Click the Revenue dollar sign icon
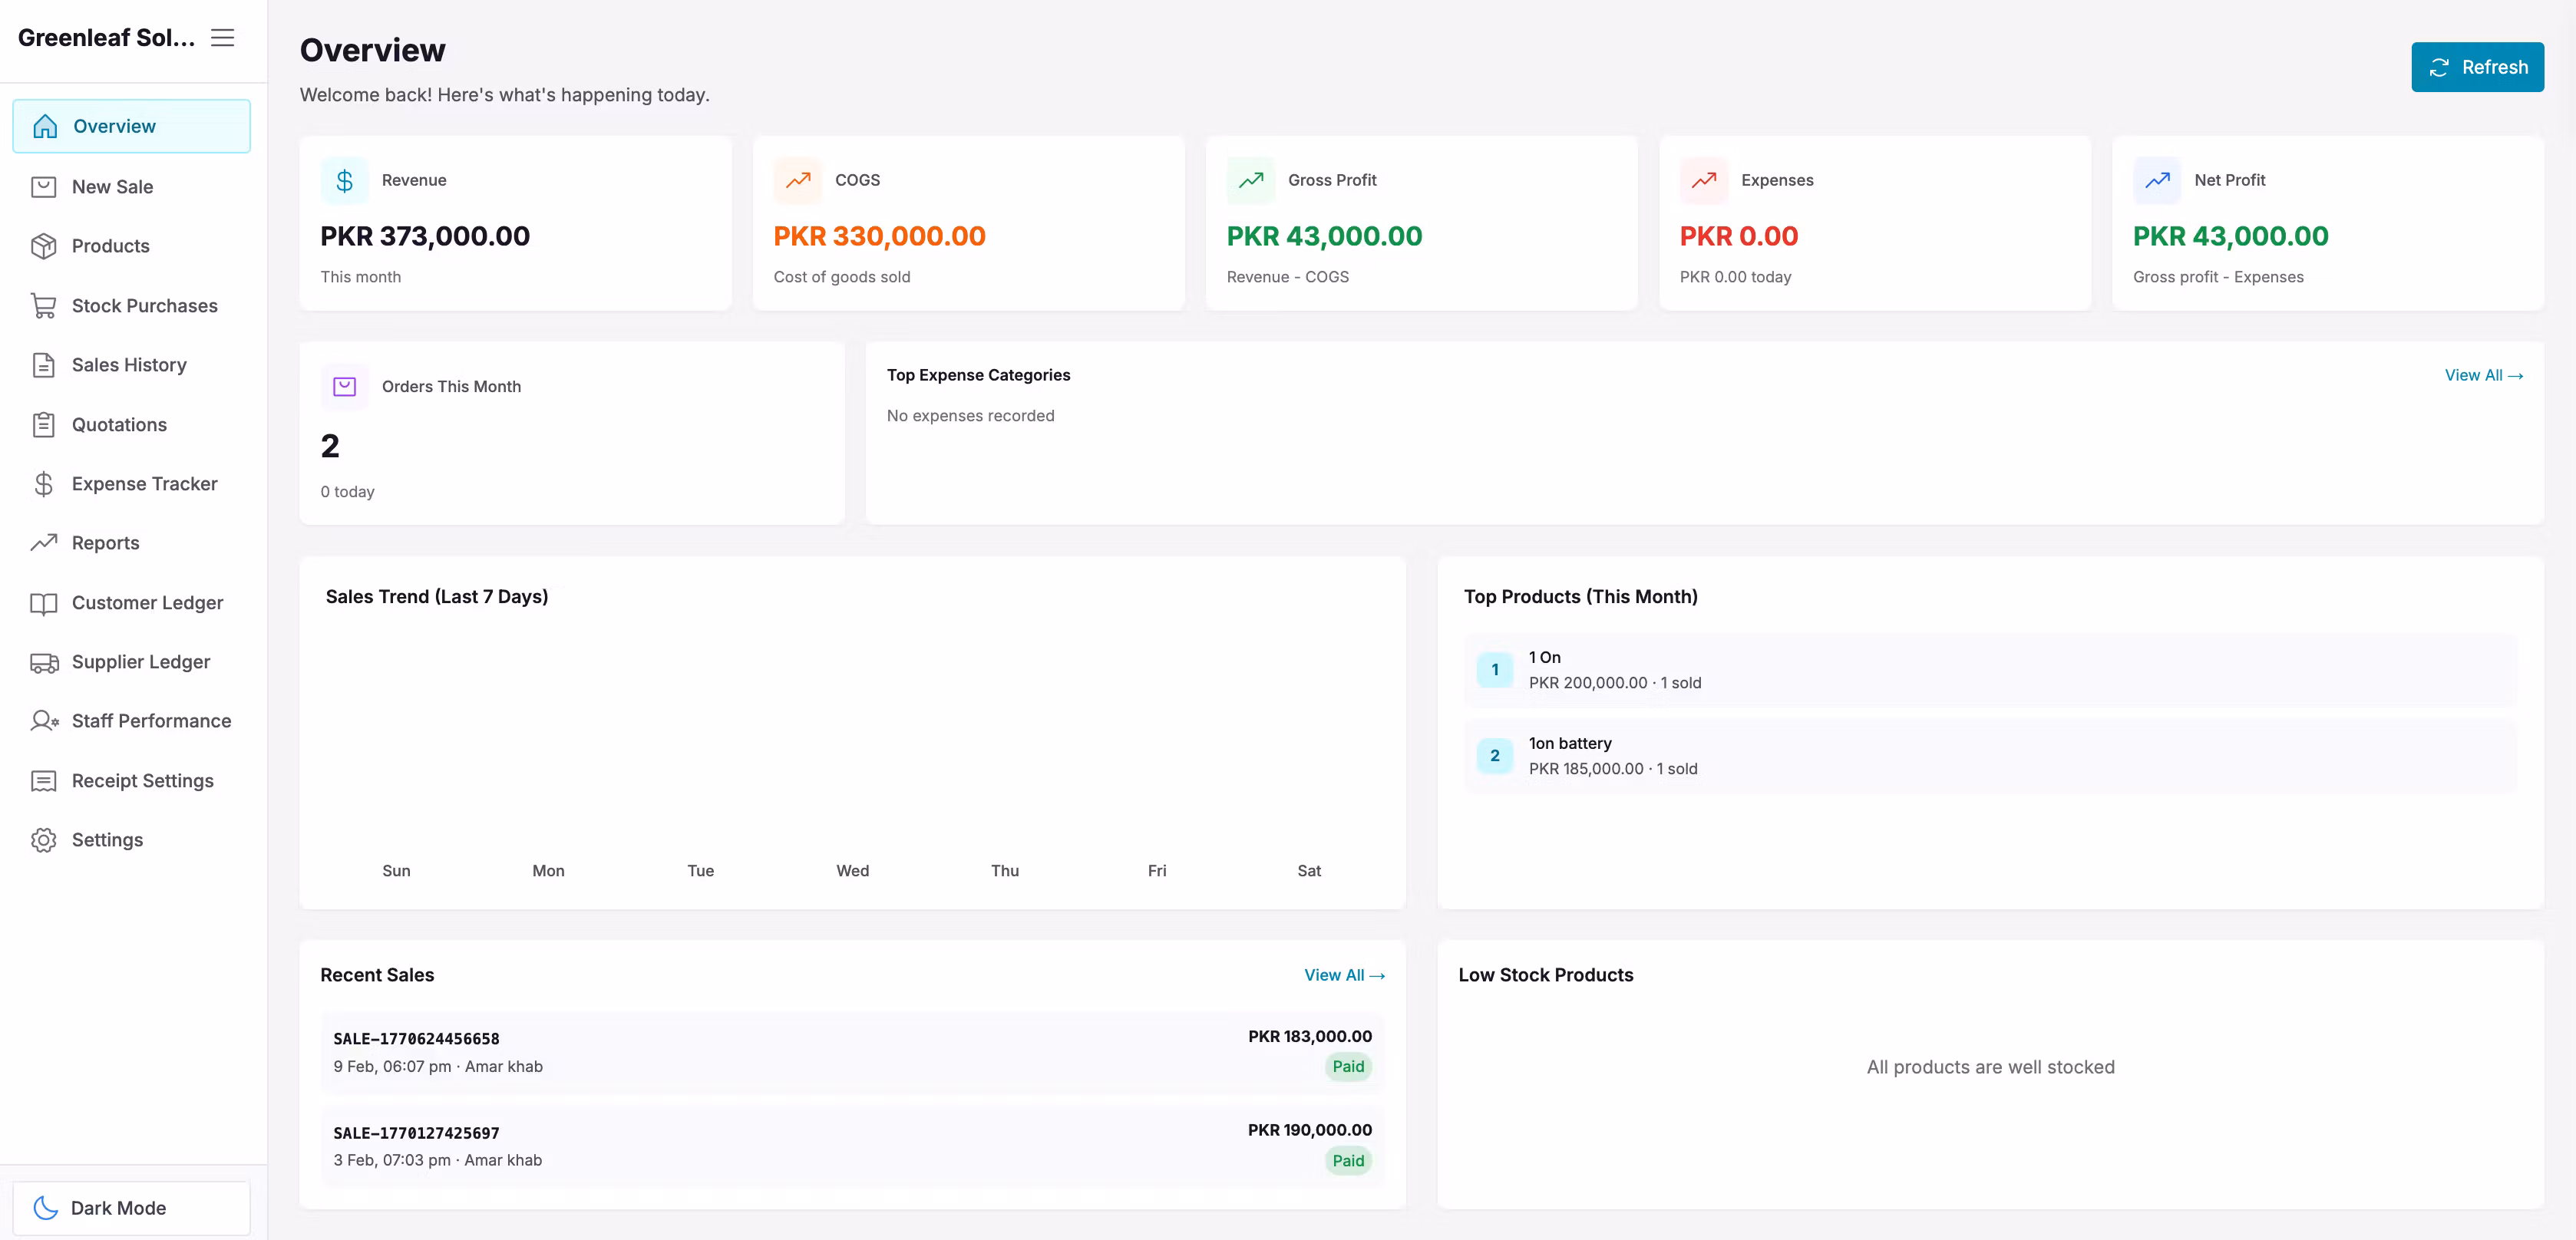The image size is (2576, 1240). click(344, 181)
